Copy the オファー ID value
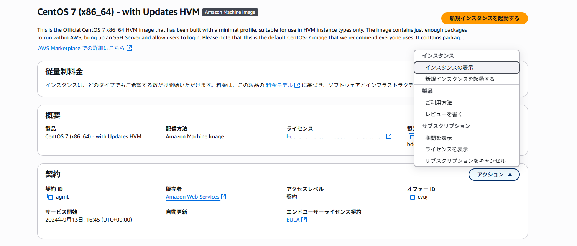 [412, 197]
